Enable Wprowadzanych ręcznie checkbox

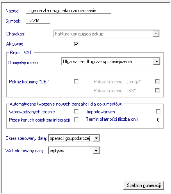(76, 111)
